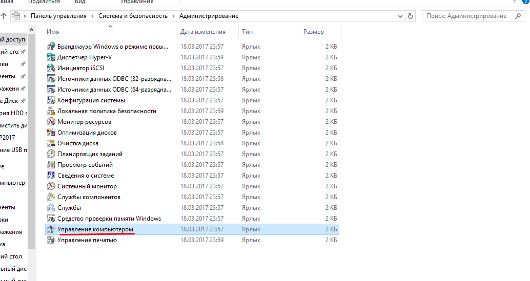Click the Службы gear icon
Image resolution: width=530 pixels, height=281 pixels.
pyautogui.click(x=51, y=208)
